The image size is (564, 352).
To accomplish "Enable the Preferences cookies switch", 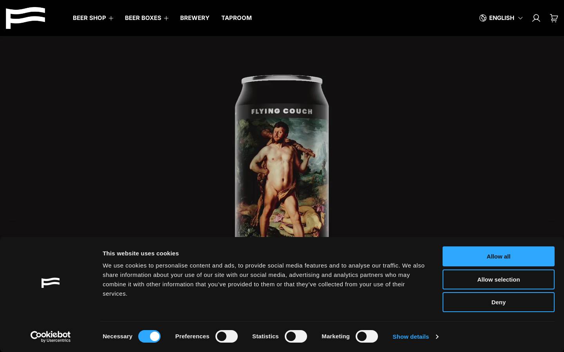I will 226,336.
